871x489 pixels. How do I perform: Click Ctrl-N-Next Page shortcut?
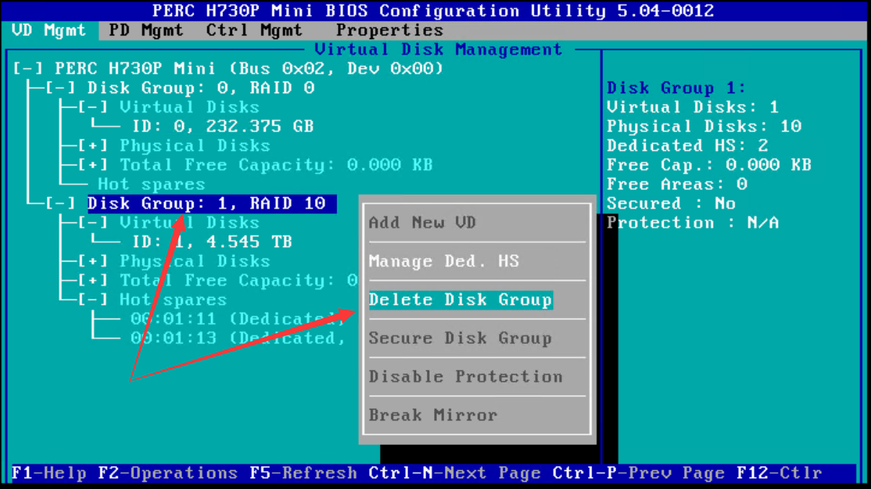pos(455,473)
